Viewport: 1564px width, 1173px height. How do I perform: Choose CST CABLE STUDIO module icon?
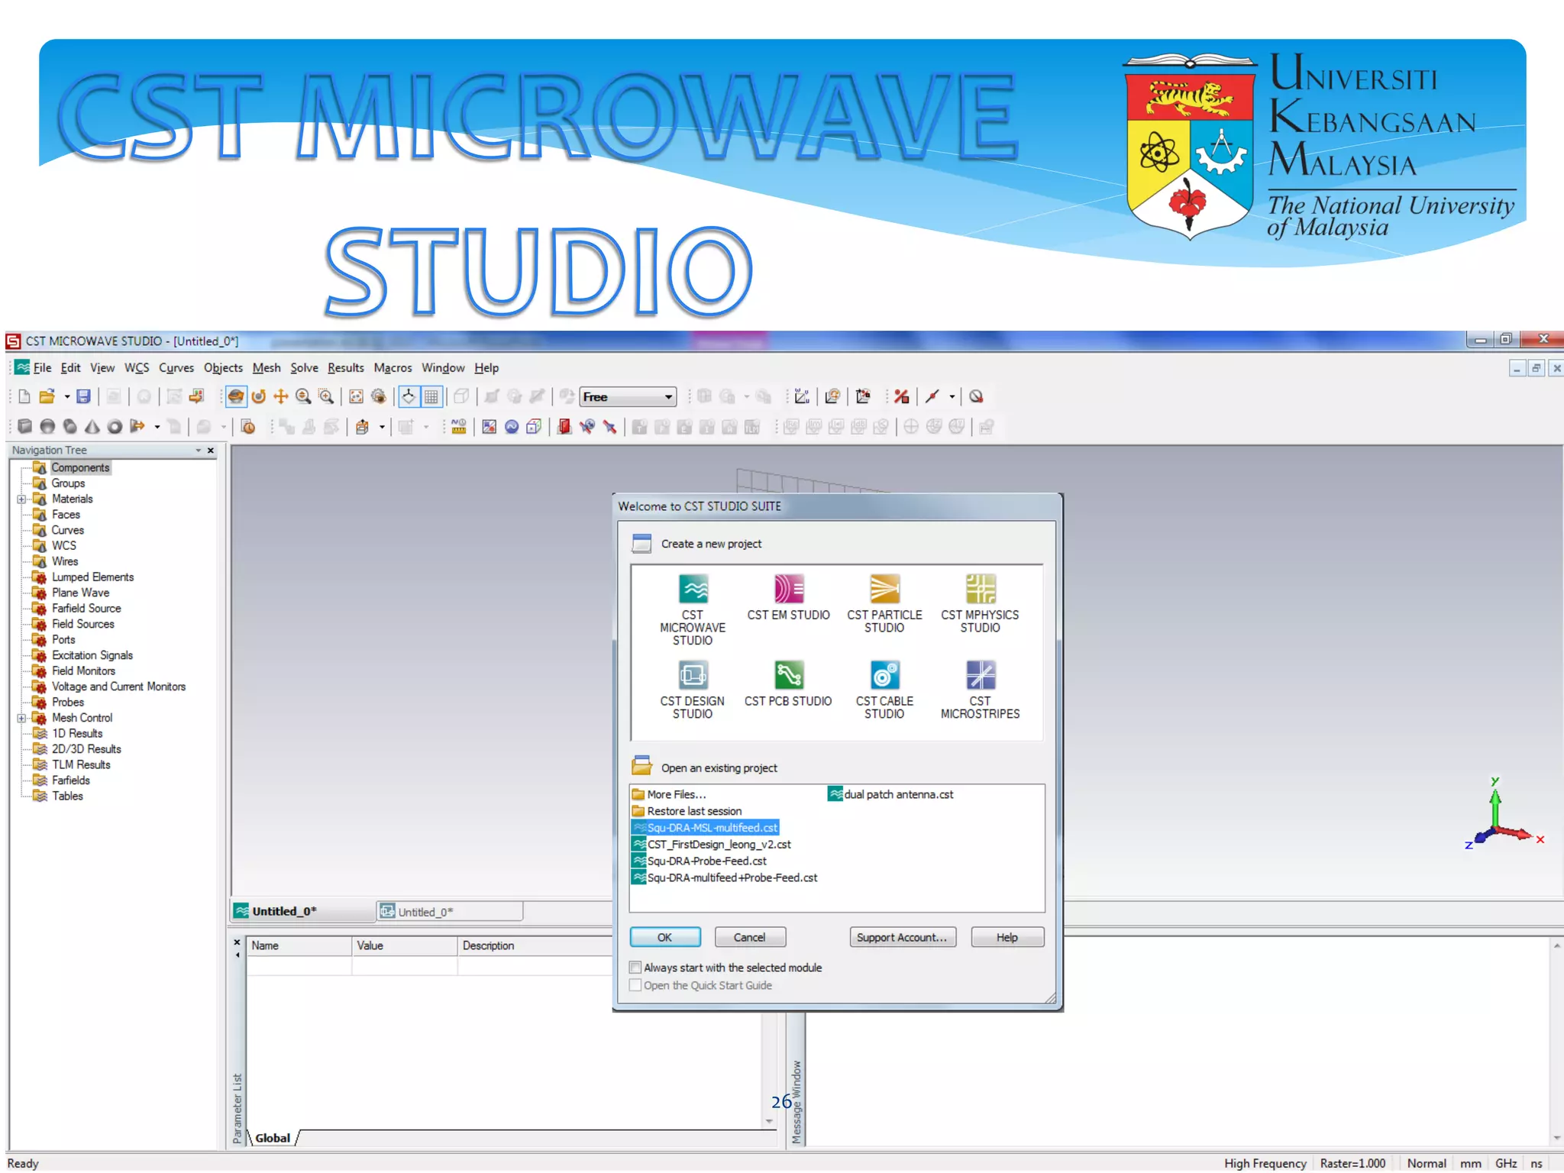884,676
